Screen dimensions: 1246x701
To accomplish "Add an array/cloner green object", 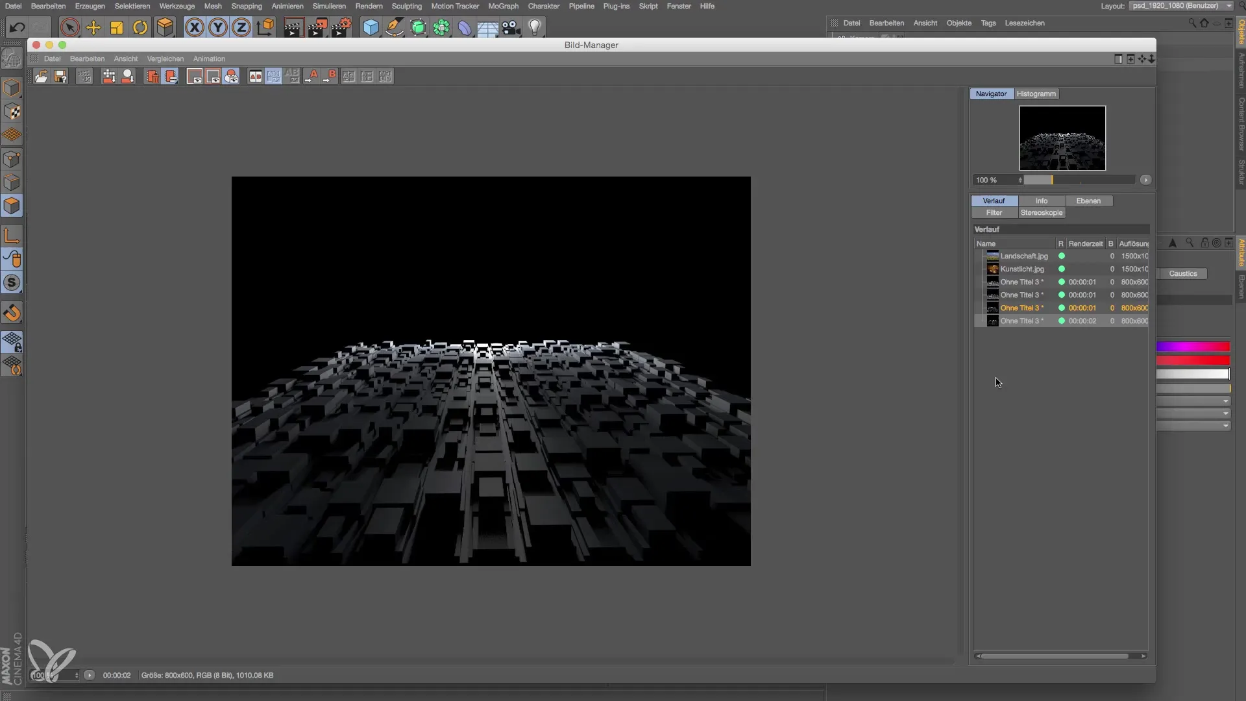I will pos(441,27).
